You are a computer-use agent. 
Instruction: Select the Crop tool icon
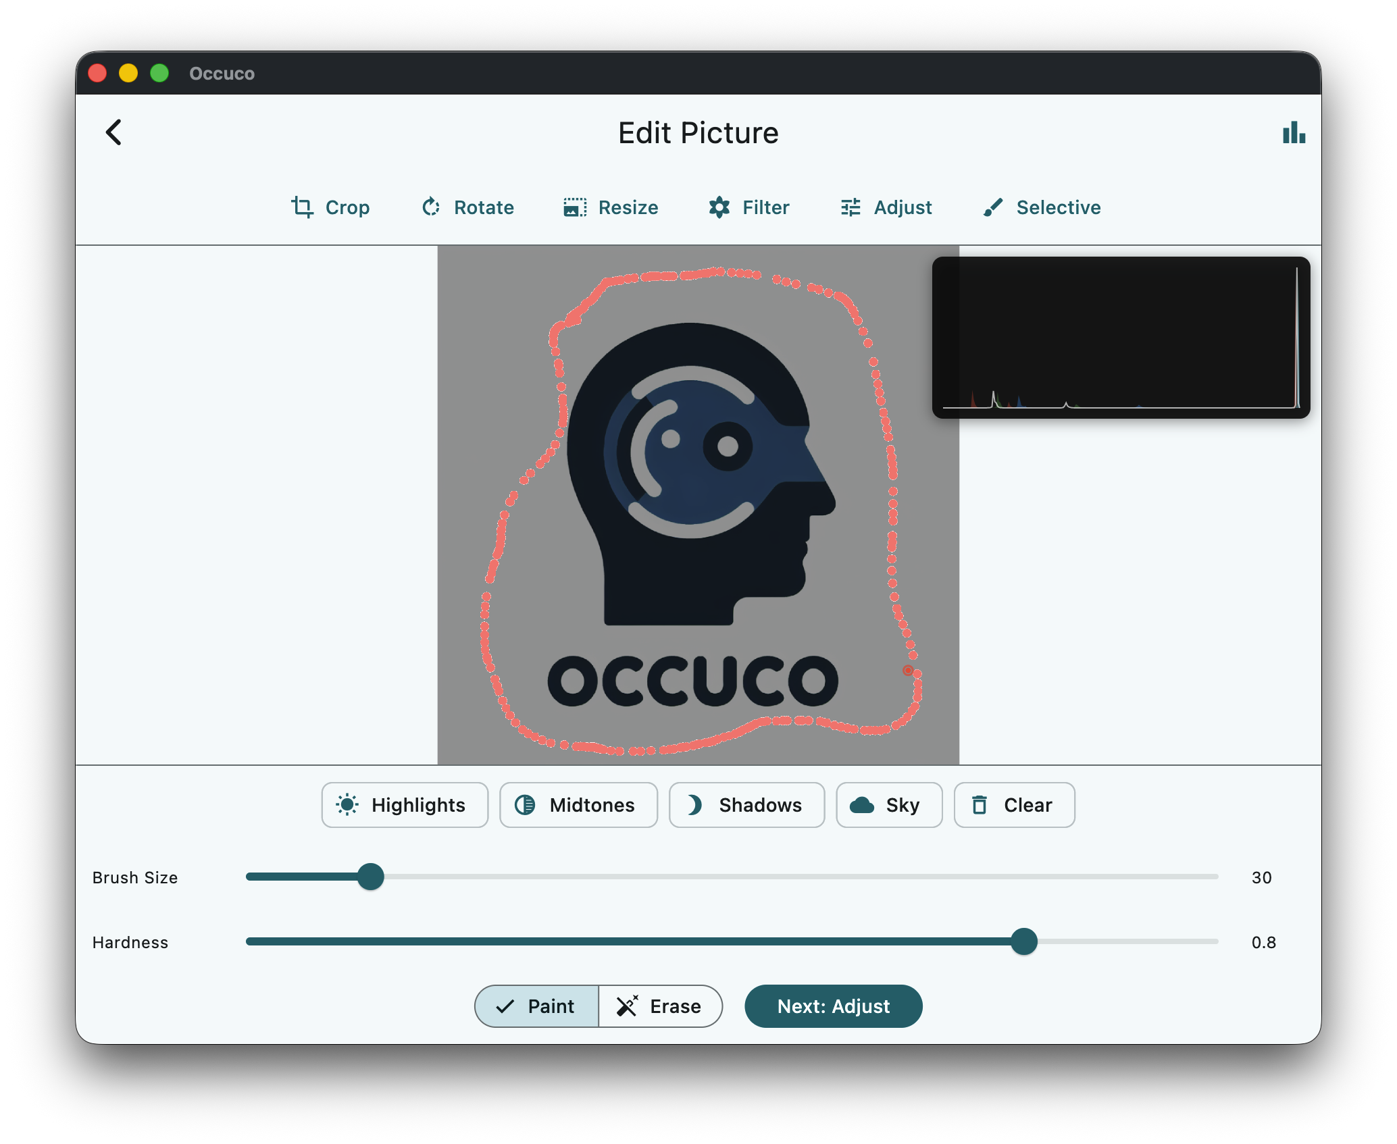pyautogui.click(x=302, y=207)
